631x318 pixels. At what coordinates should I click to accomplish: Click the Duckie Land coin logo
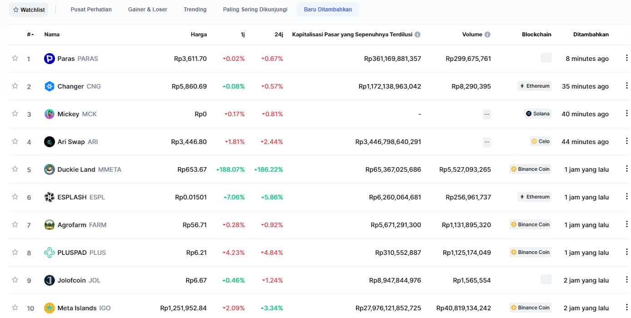click(x=50, y=169)
